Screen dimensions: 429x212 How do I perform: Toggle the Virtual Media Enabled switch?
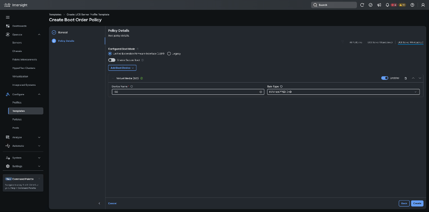coord(384,78)
